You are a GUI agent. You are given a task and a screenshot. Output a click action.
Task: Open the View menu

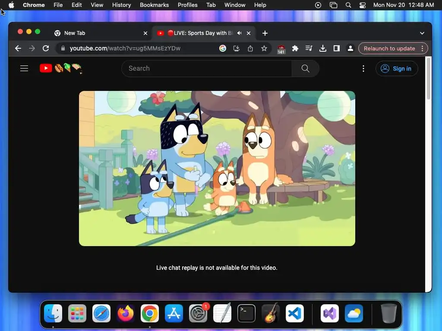[97, 5]
